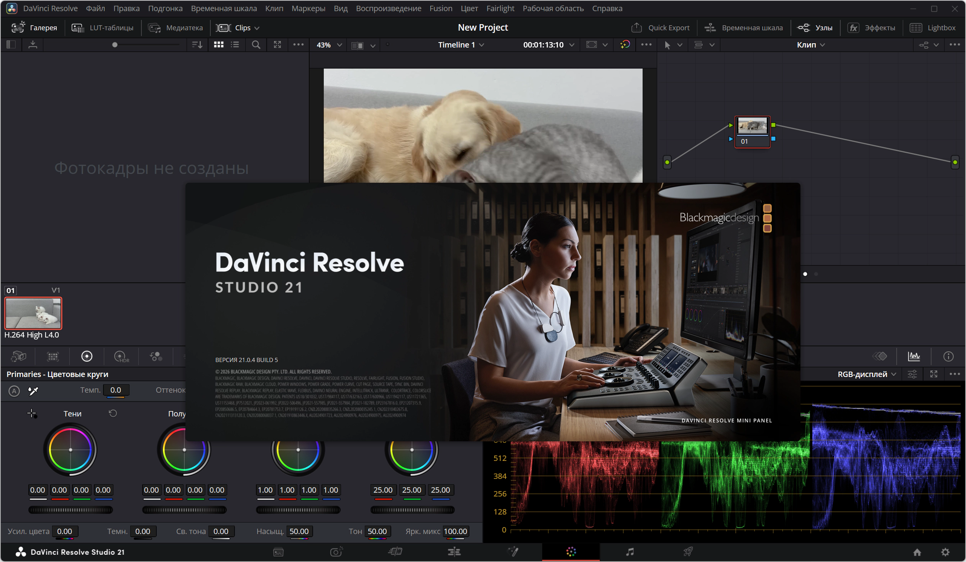
Task: Toggle the LUT-таблицы panel
Action: click(103, 28)
